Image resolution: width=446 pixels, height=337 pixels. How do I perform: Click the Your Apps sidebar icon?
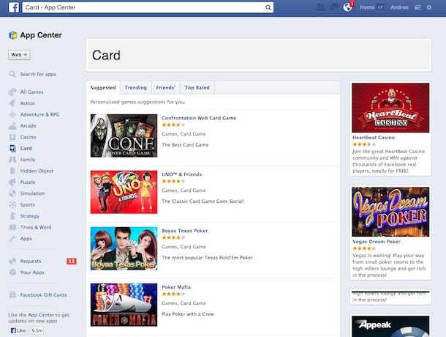[x=12, y=273]
